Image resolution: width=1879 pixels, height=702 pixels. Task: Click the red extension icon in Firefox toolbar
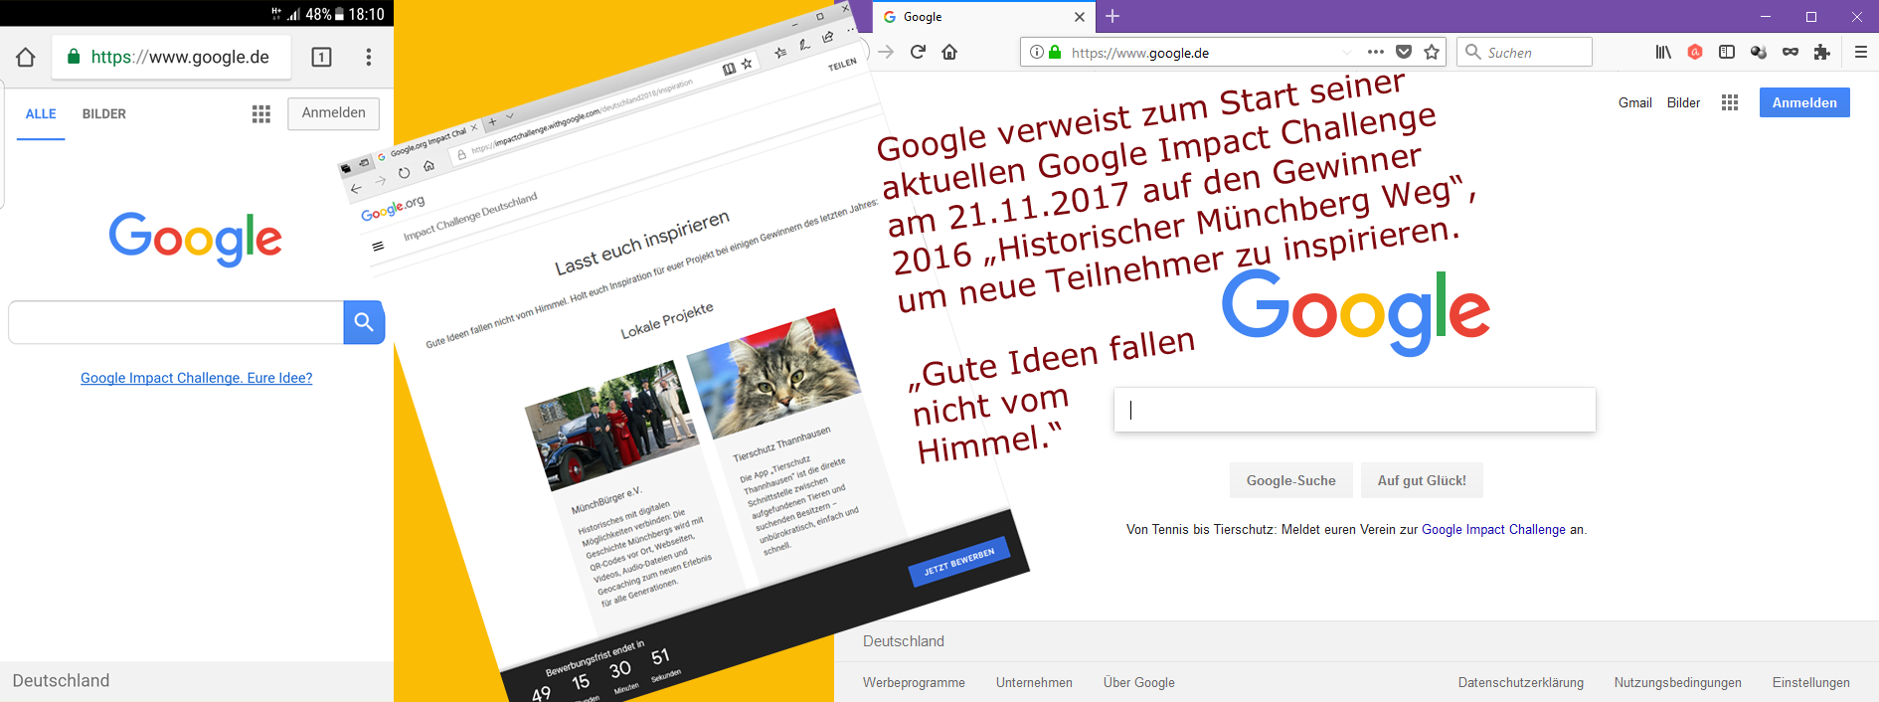[x=1695, y=52]
